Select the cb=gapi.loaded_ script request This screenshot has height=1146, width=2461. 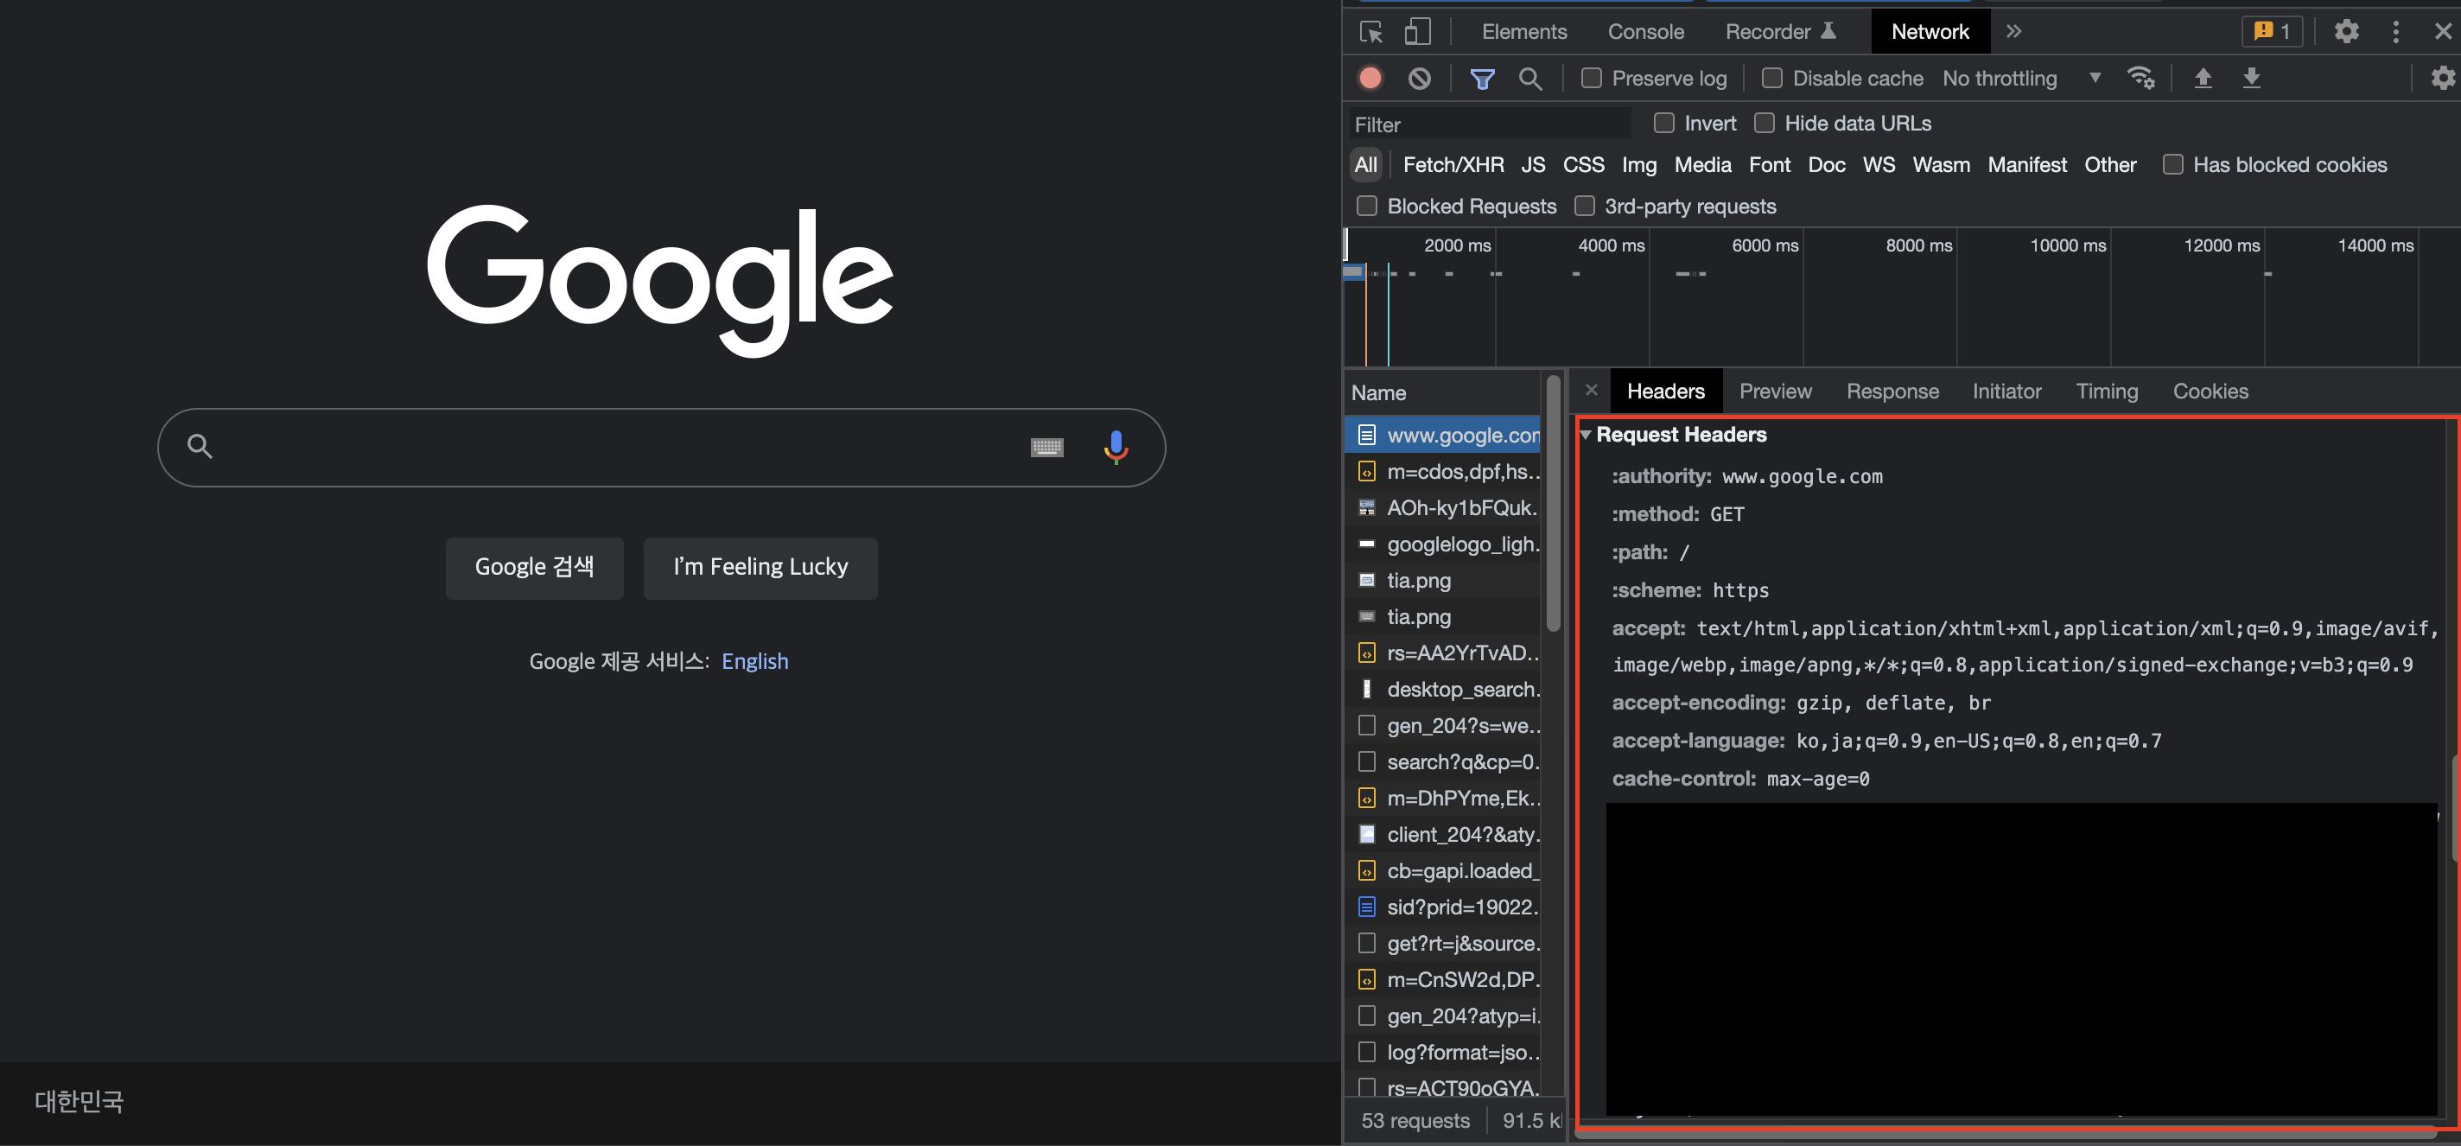(x=1442, y=870)
